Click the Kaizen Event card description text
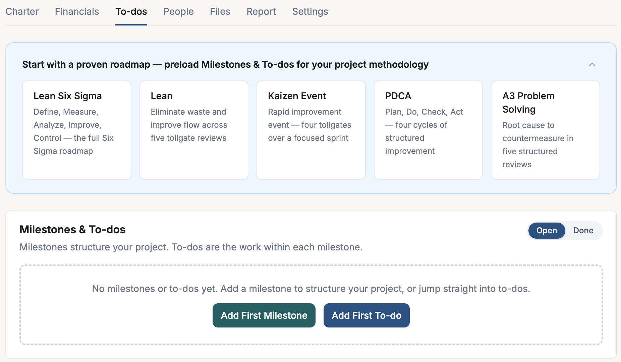Screen dimensions: 621x362 pos(309,125)
